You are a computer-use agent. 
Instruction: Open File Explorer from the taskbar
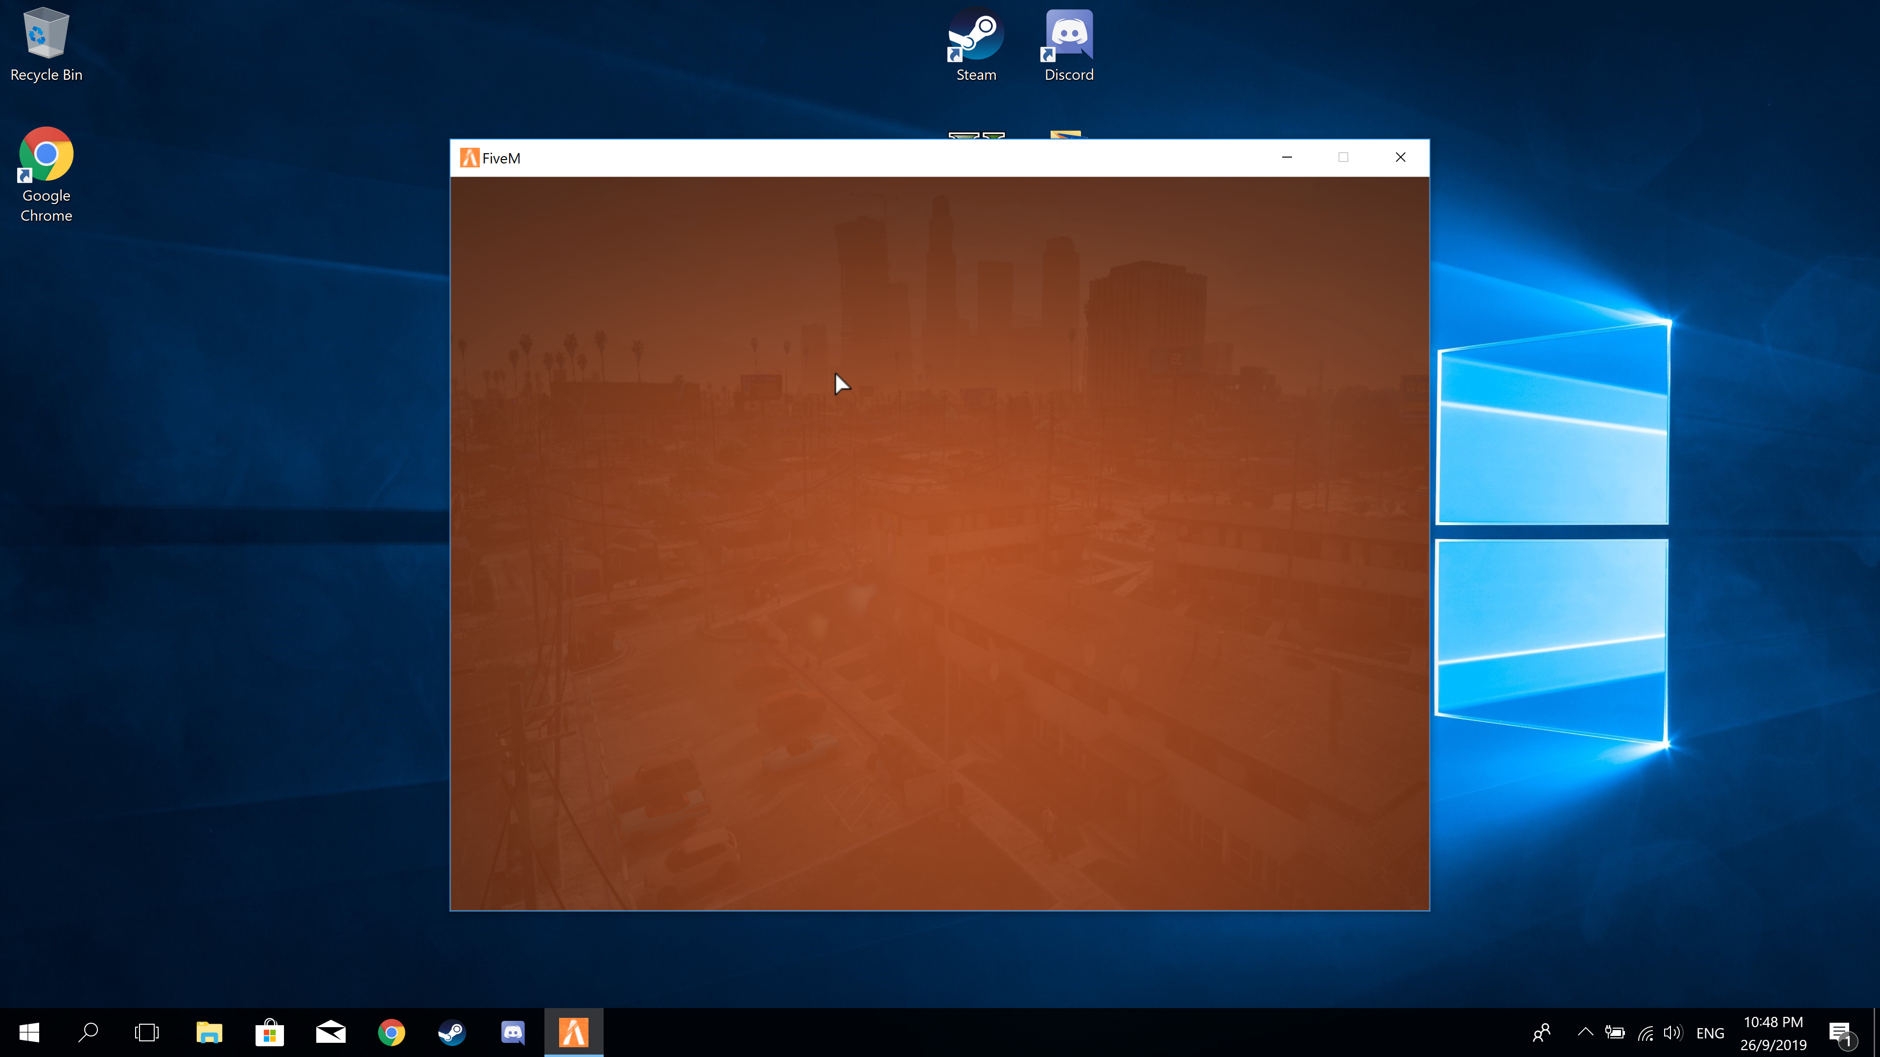click(x=209, y=1032)
